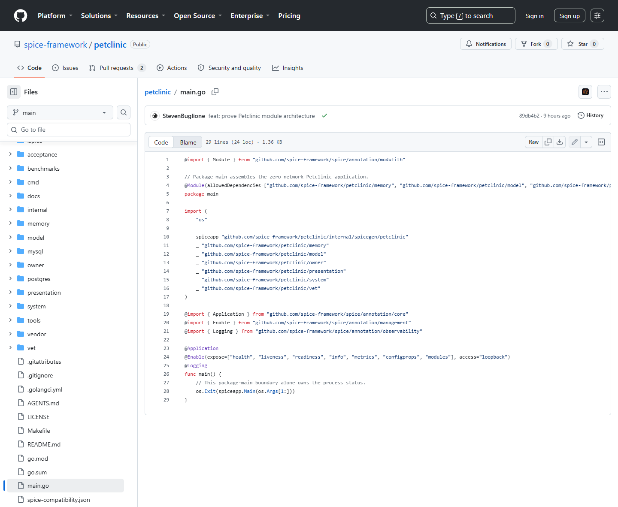The height and width of the screenshot is (507, 618).
Task: Copy the main.go file path
Action: (x=215, y=92)
